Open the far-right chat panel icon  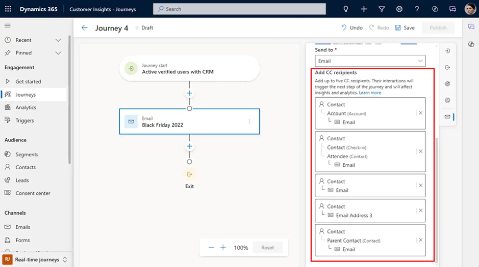pos(471,27)
